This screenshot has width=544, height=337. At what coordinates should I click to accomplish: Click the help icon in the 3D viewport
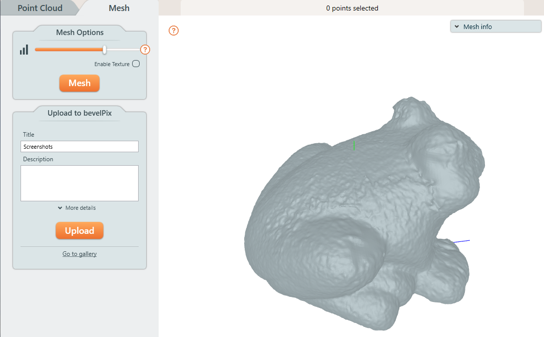click(x=174, y=31)
